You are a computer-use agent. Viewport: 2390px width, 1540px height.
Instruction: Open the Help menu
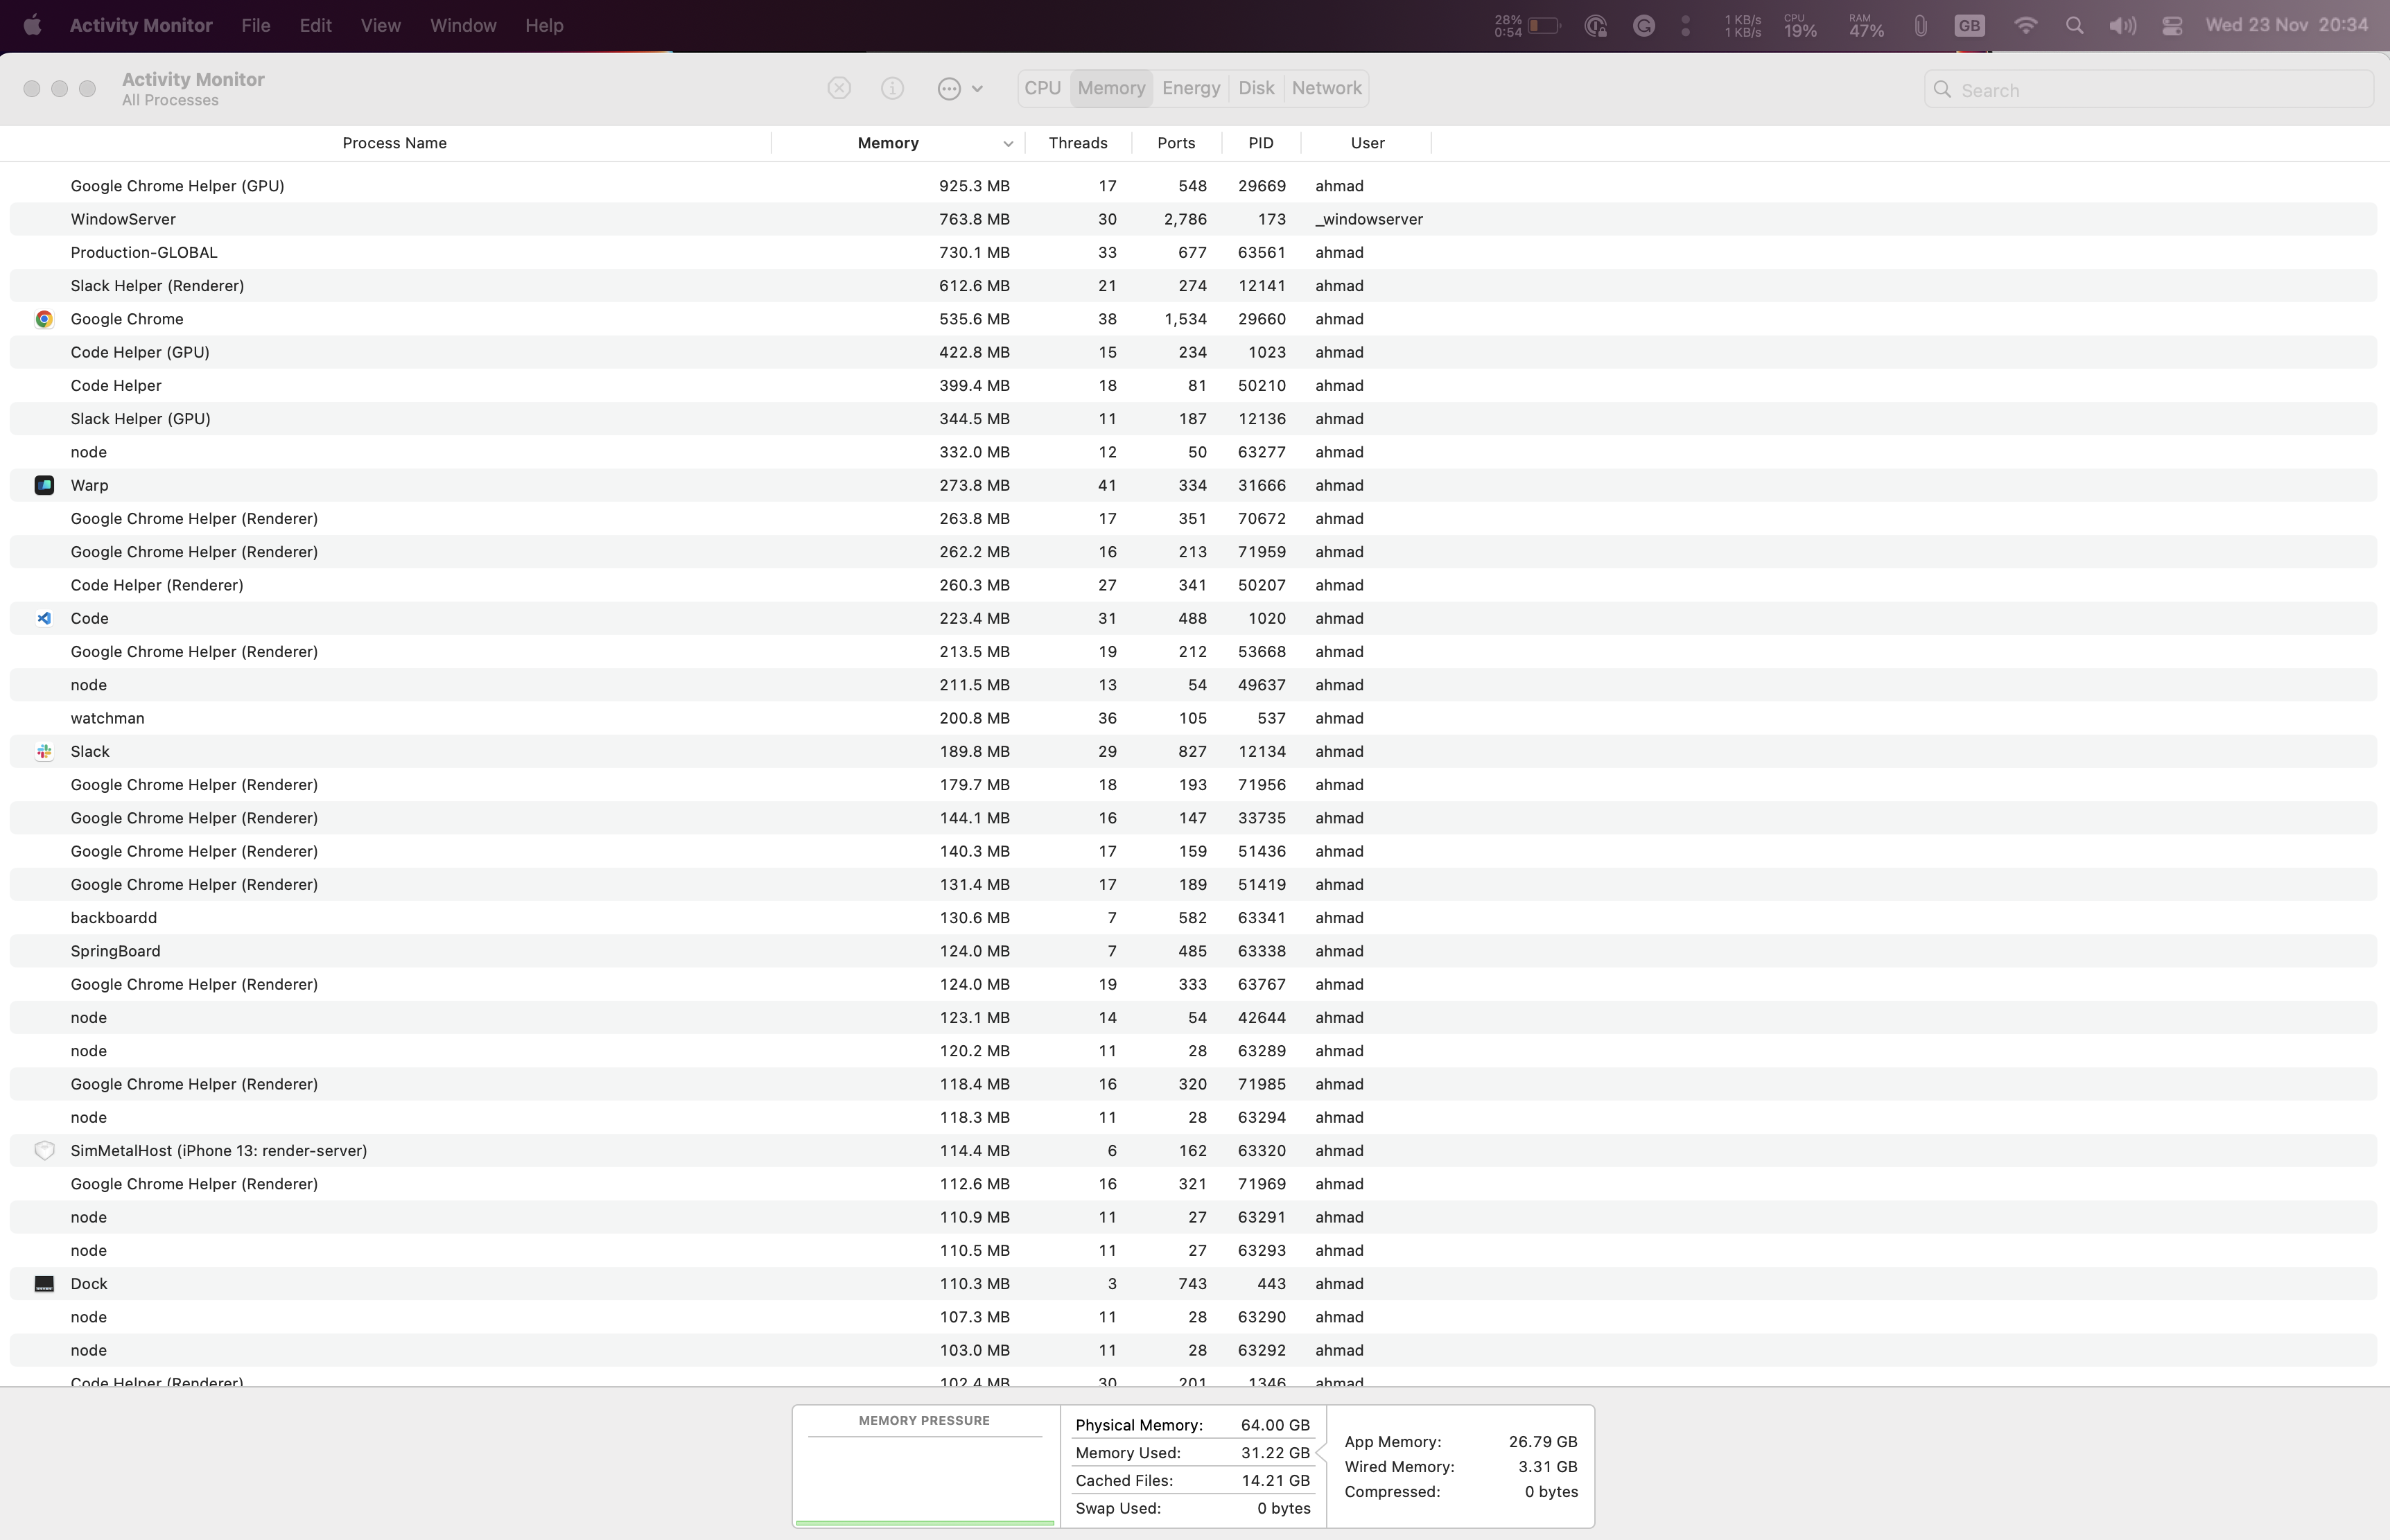(x=544, y=25)
